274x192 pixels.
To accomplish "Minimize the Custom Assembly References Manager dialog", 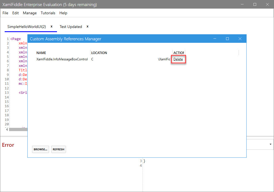I will point(215,39).
